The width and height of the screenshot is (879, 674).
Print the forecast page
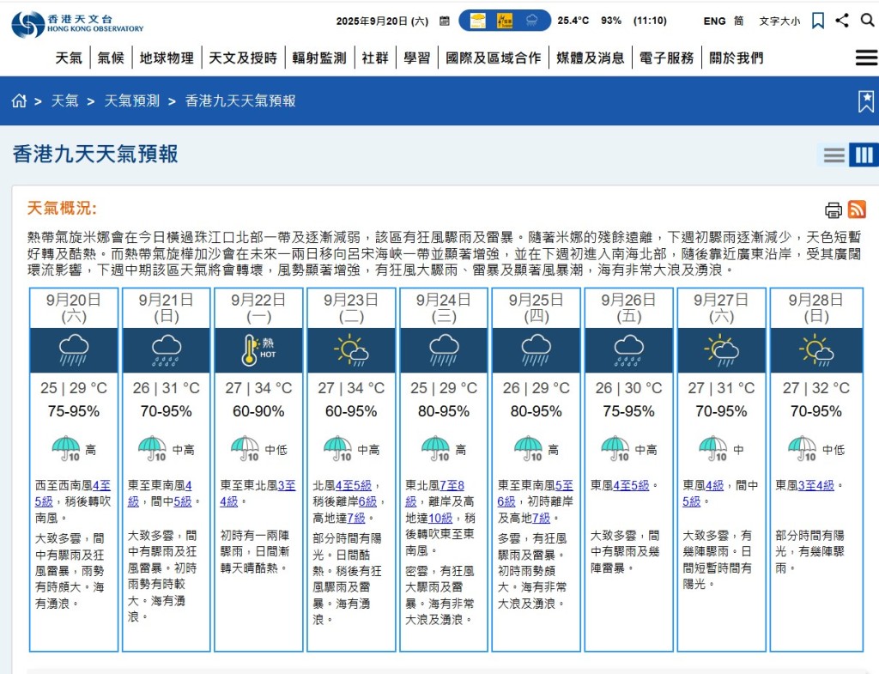834,209
